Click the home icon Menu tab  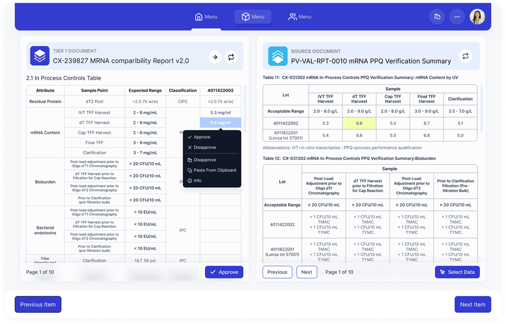click(x=206, y=17)
